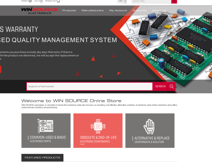Click the magnifier icon beside SEARCH
The height and width of the screenshot is (163, 212).
(172, 86)
